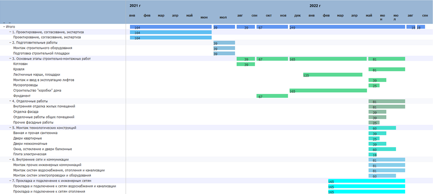The width and height of the screenshot is (433, 194).
Task: Collapse group 4. Отделочные работы
Action: click(x=10, y=101)
